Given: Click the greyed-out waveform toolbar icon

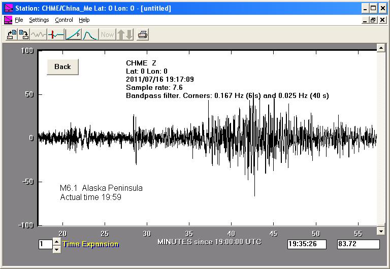Looking at the screenshot, I should pyautogui.click(x=39, y=35).
